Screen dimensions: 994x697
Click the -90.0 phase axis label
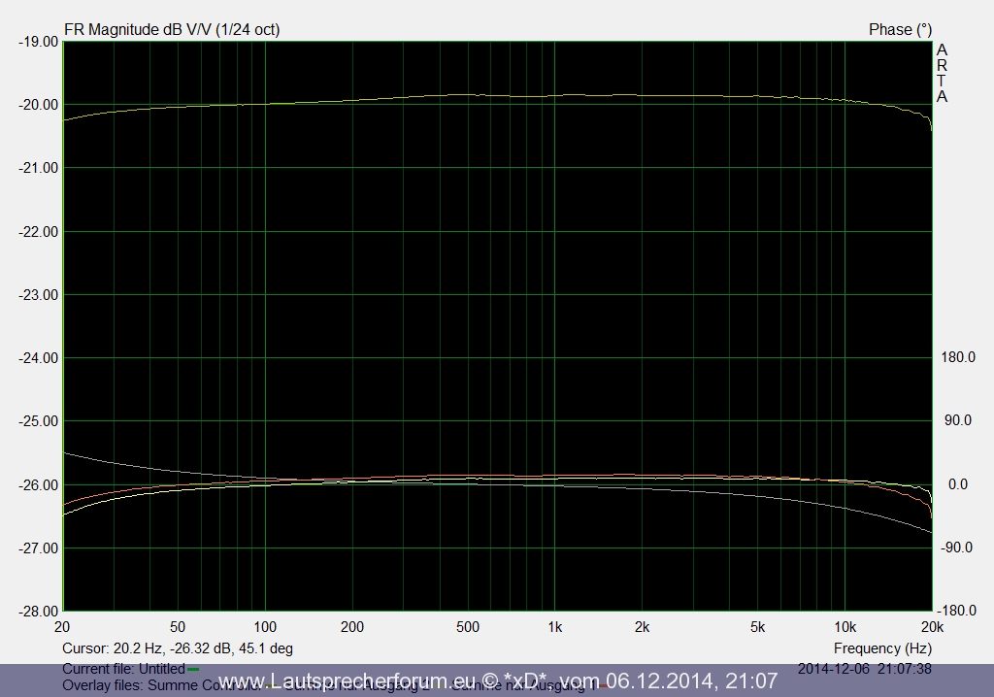click(959, 548)
